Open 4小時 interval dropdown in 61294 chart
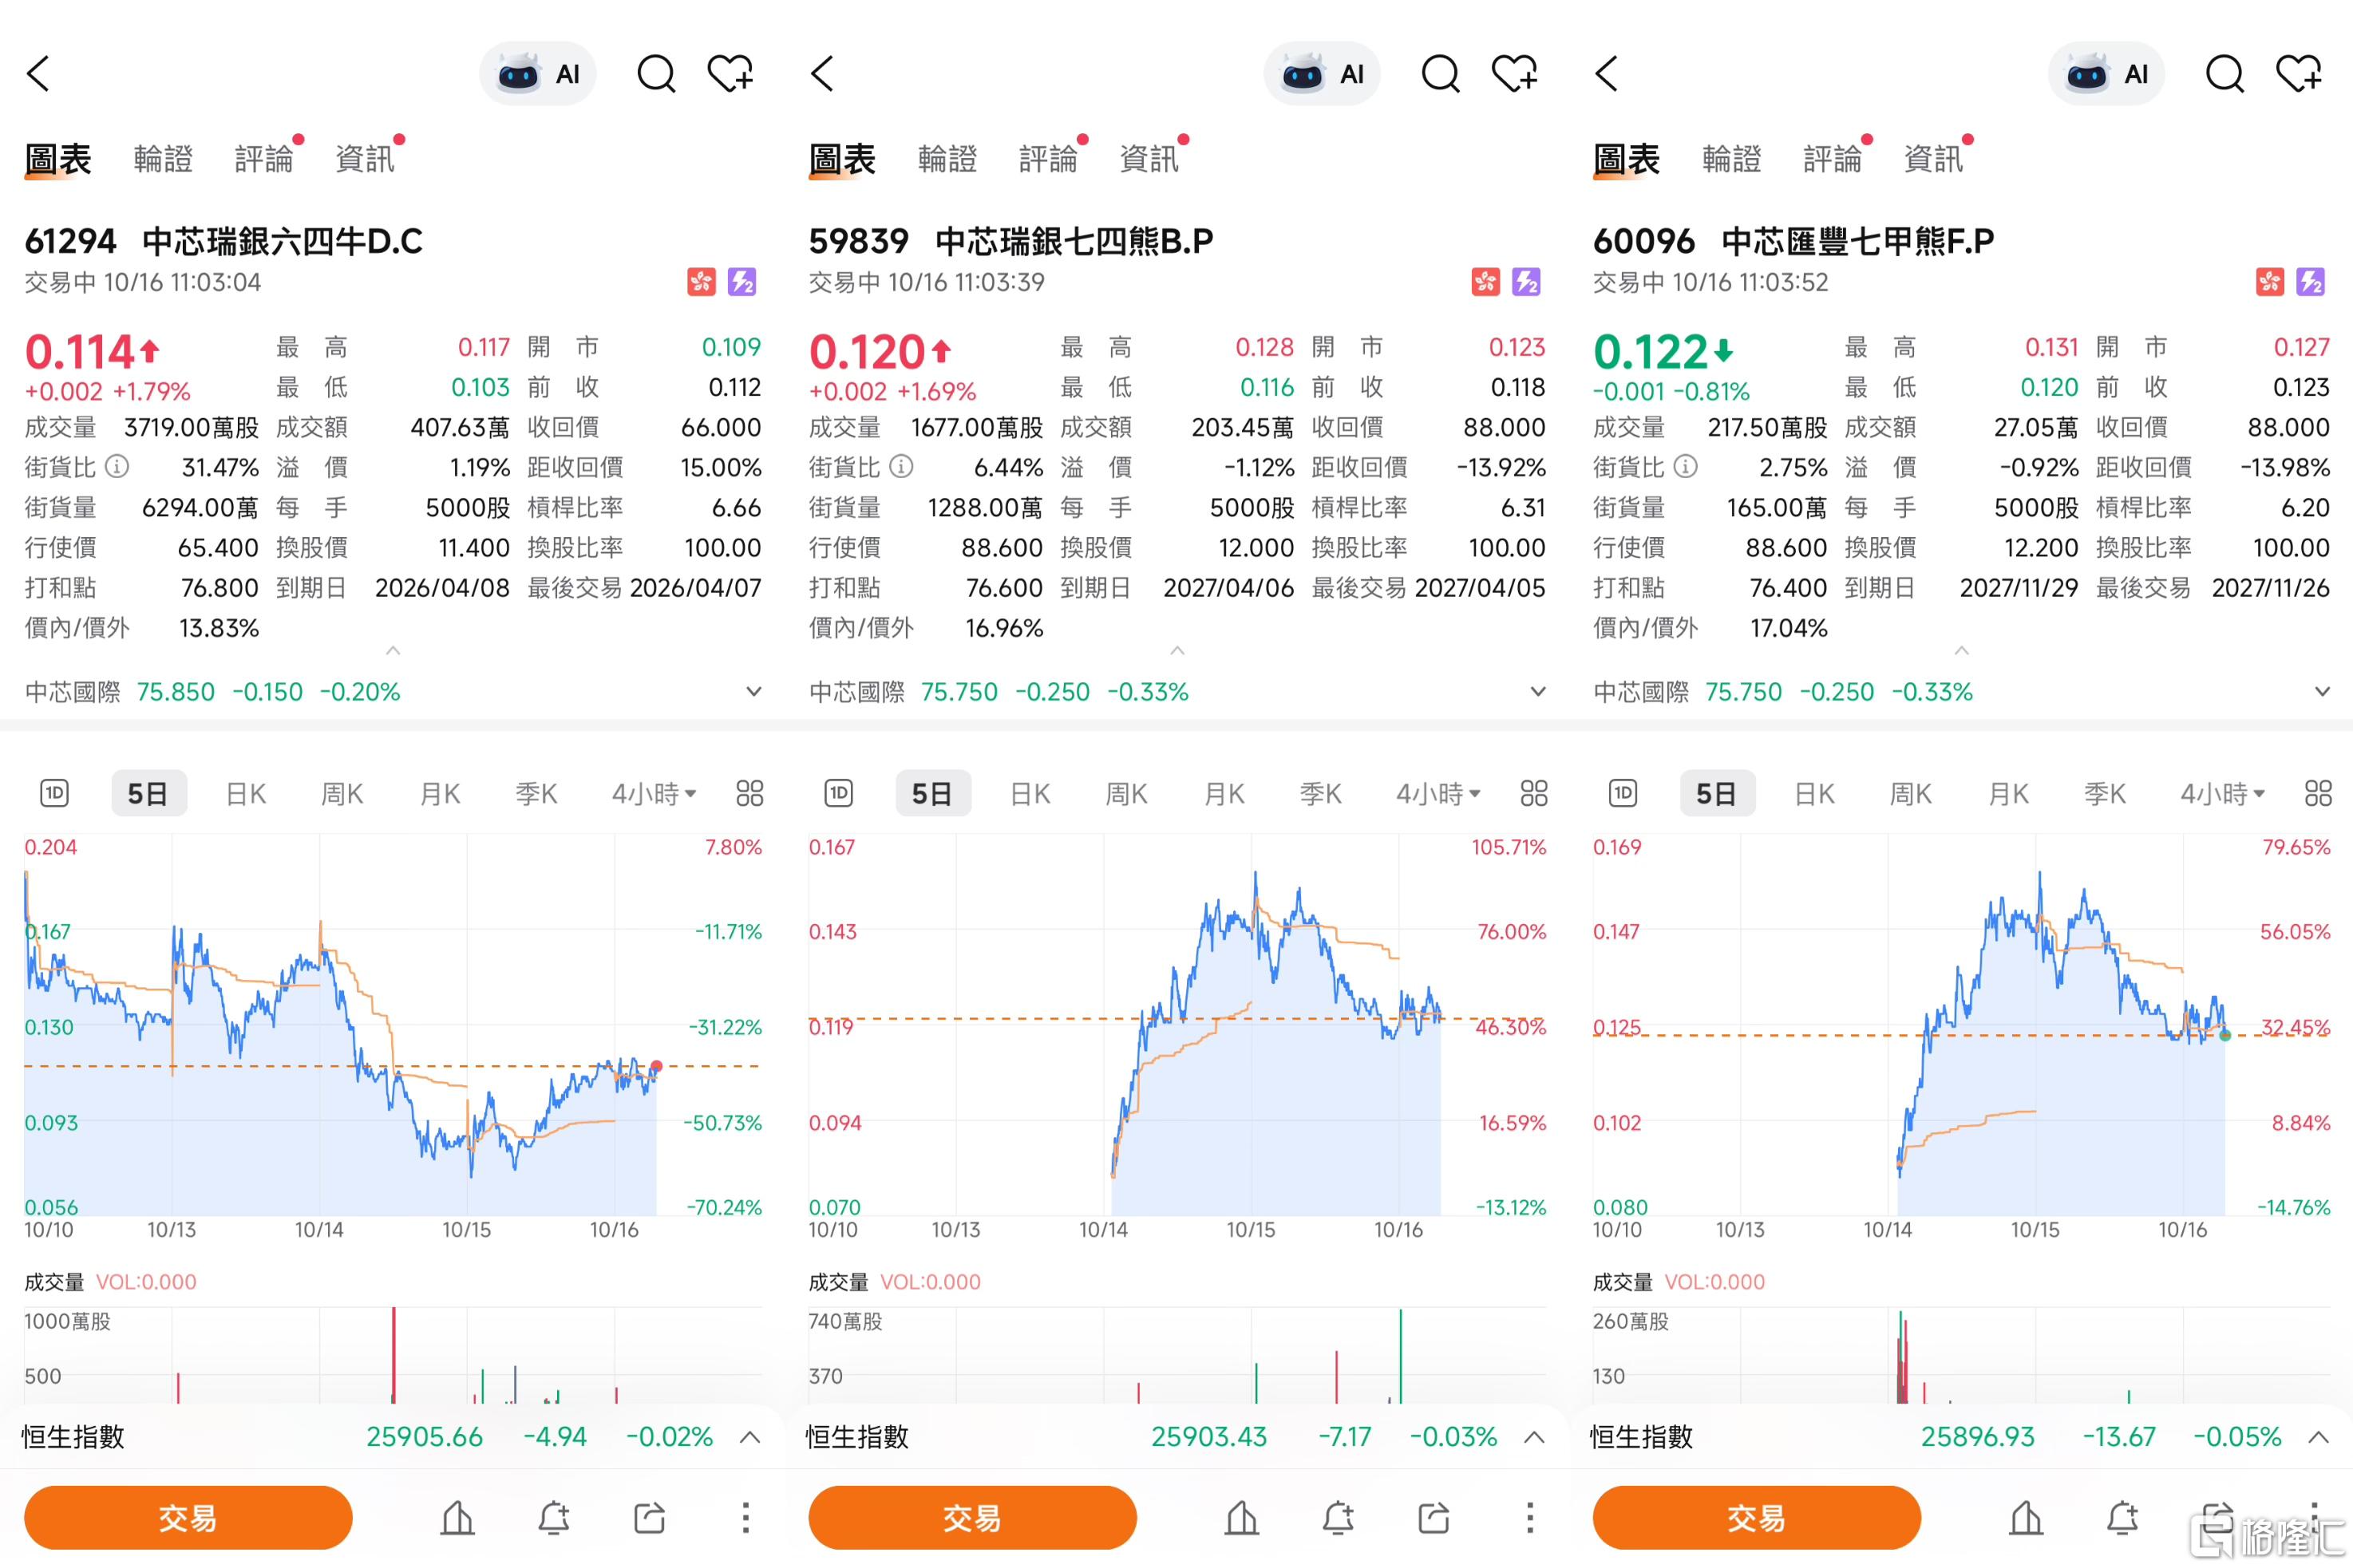Viewport: 2353px width, 1568px height. tap(654, 794)
